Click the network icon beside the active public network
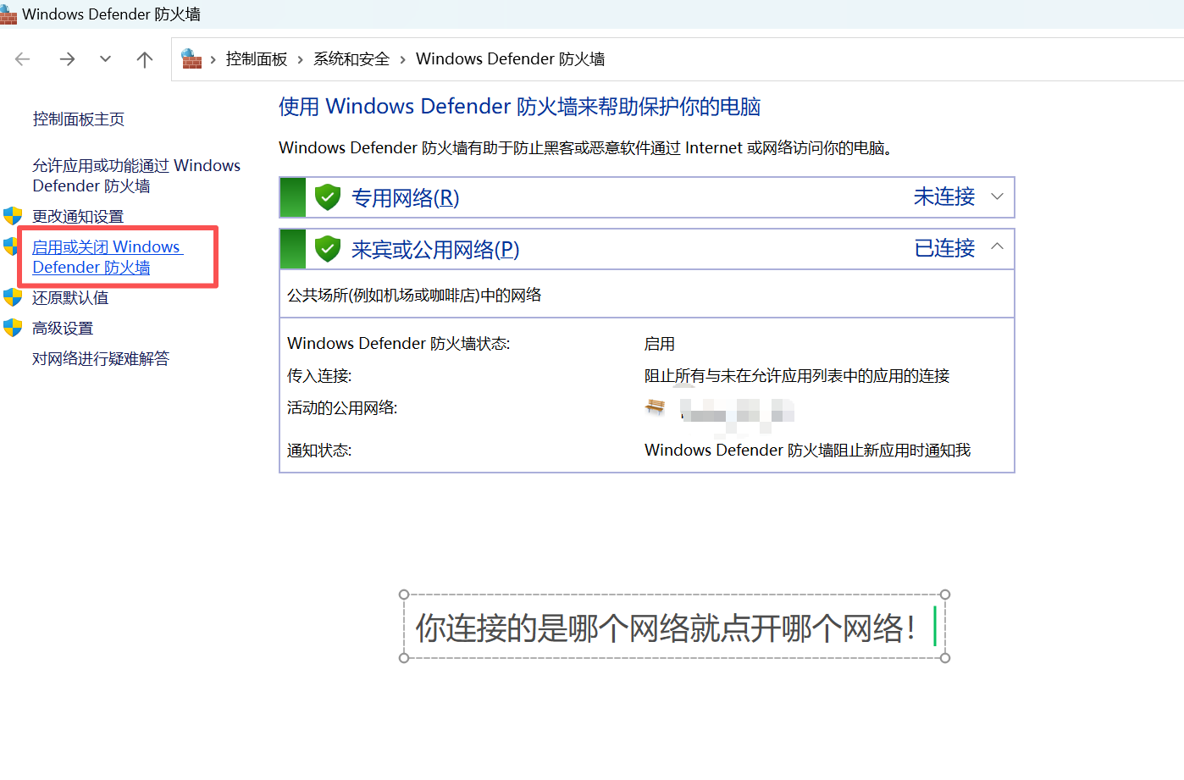1184x780 pixels. (x=654, y=407)
